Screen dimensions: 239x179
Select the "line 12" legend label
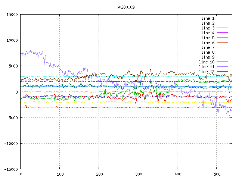pyautogui.click(x=207, y=72)
